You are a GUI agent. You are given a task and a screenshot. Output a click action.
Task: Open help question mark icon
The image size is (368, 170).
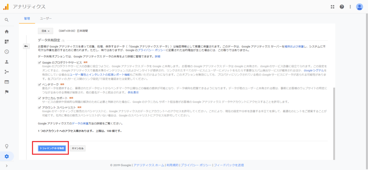(342, 7)
